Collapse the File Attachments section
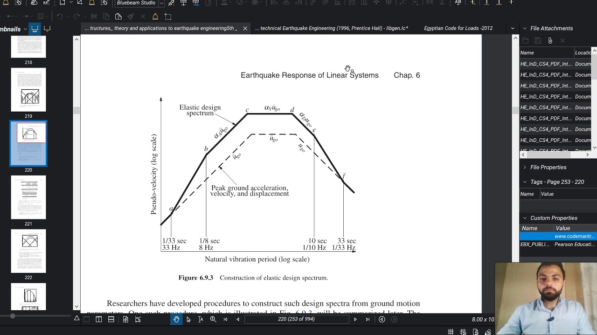This screenshot has height=335, width=597. [525, 28]
